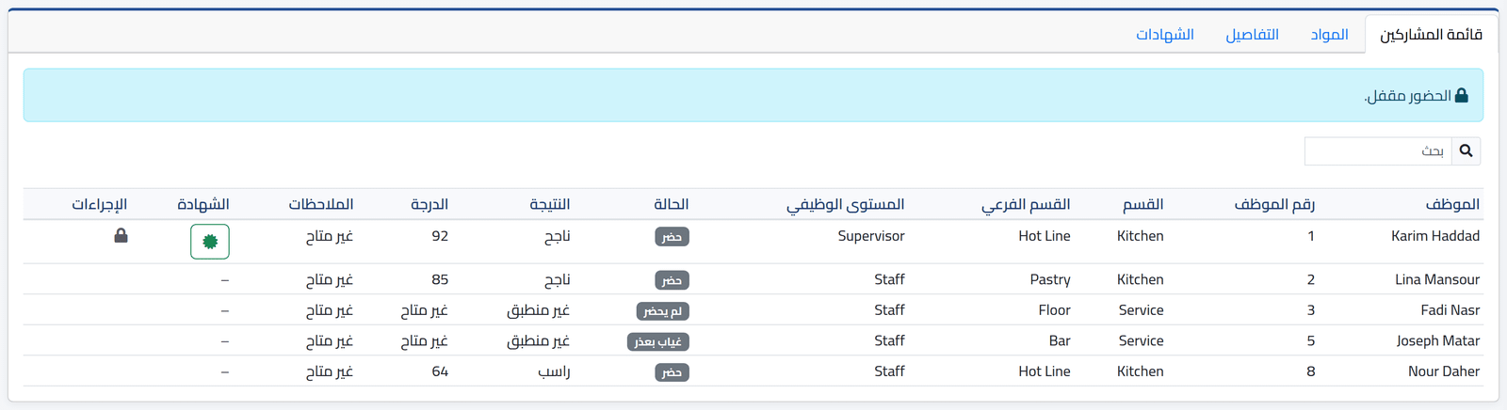
Task: Click the search magnifier icon button
Action: click(1466, 150)
